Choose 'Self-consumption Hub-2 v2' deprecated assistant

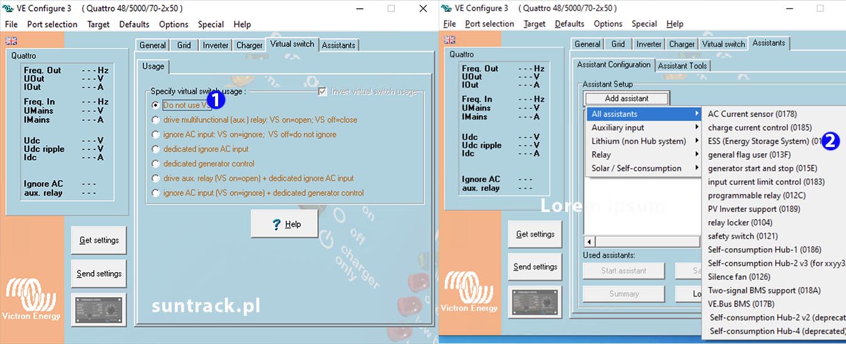point(775,318)
